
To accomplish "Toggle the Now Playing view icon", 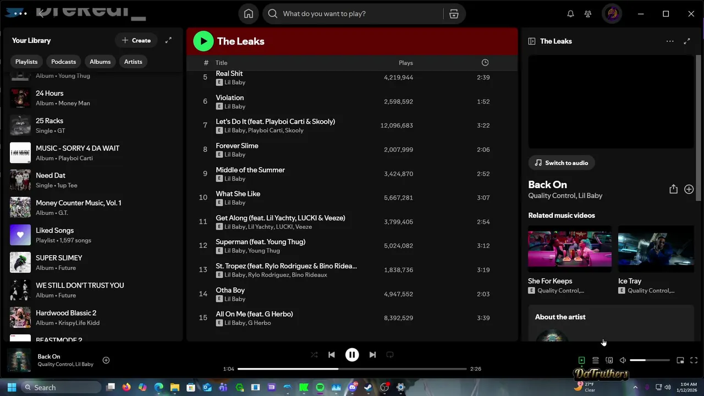I will [581, 360].
